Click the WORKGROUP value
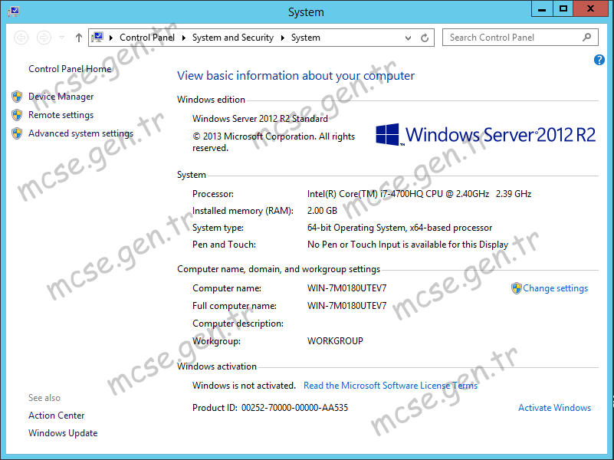The width and height of the screenshot is (614, 460). pyautogui.click(x=335, y=341)
